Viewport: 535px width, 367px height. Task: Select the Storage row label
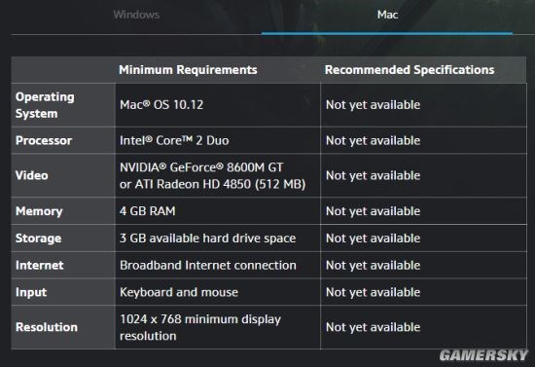pos(38,239)
